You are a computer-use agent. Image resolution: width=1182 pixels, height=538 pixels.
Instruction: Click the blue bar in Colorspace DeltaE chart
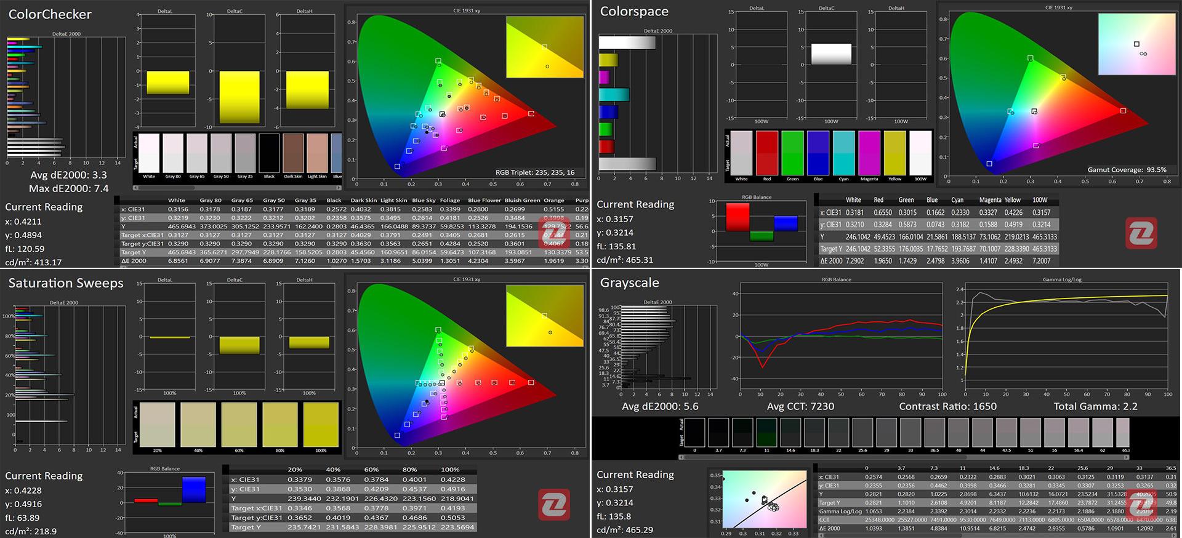pyautogui.click(x=608, y=112)
